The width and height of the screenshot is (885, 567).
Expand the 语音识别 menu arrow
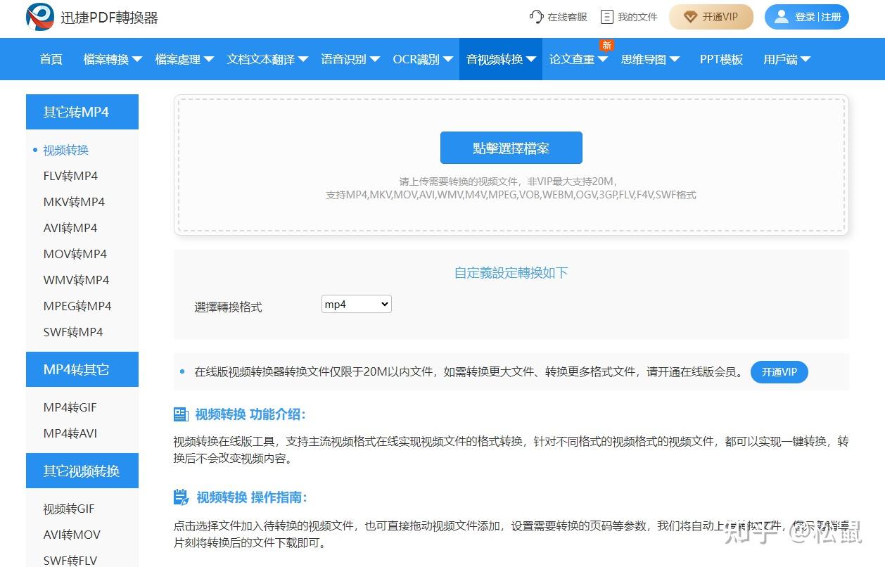point(375,60)
